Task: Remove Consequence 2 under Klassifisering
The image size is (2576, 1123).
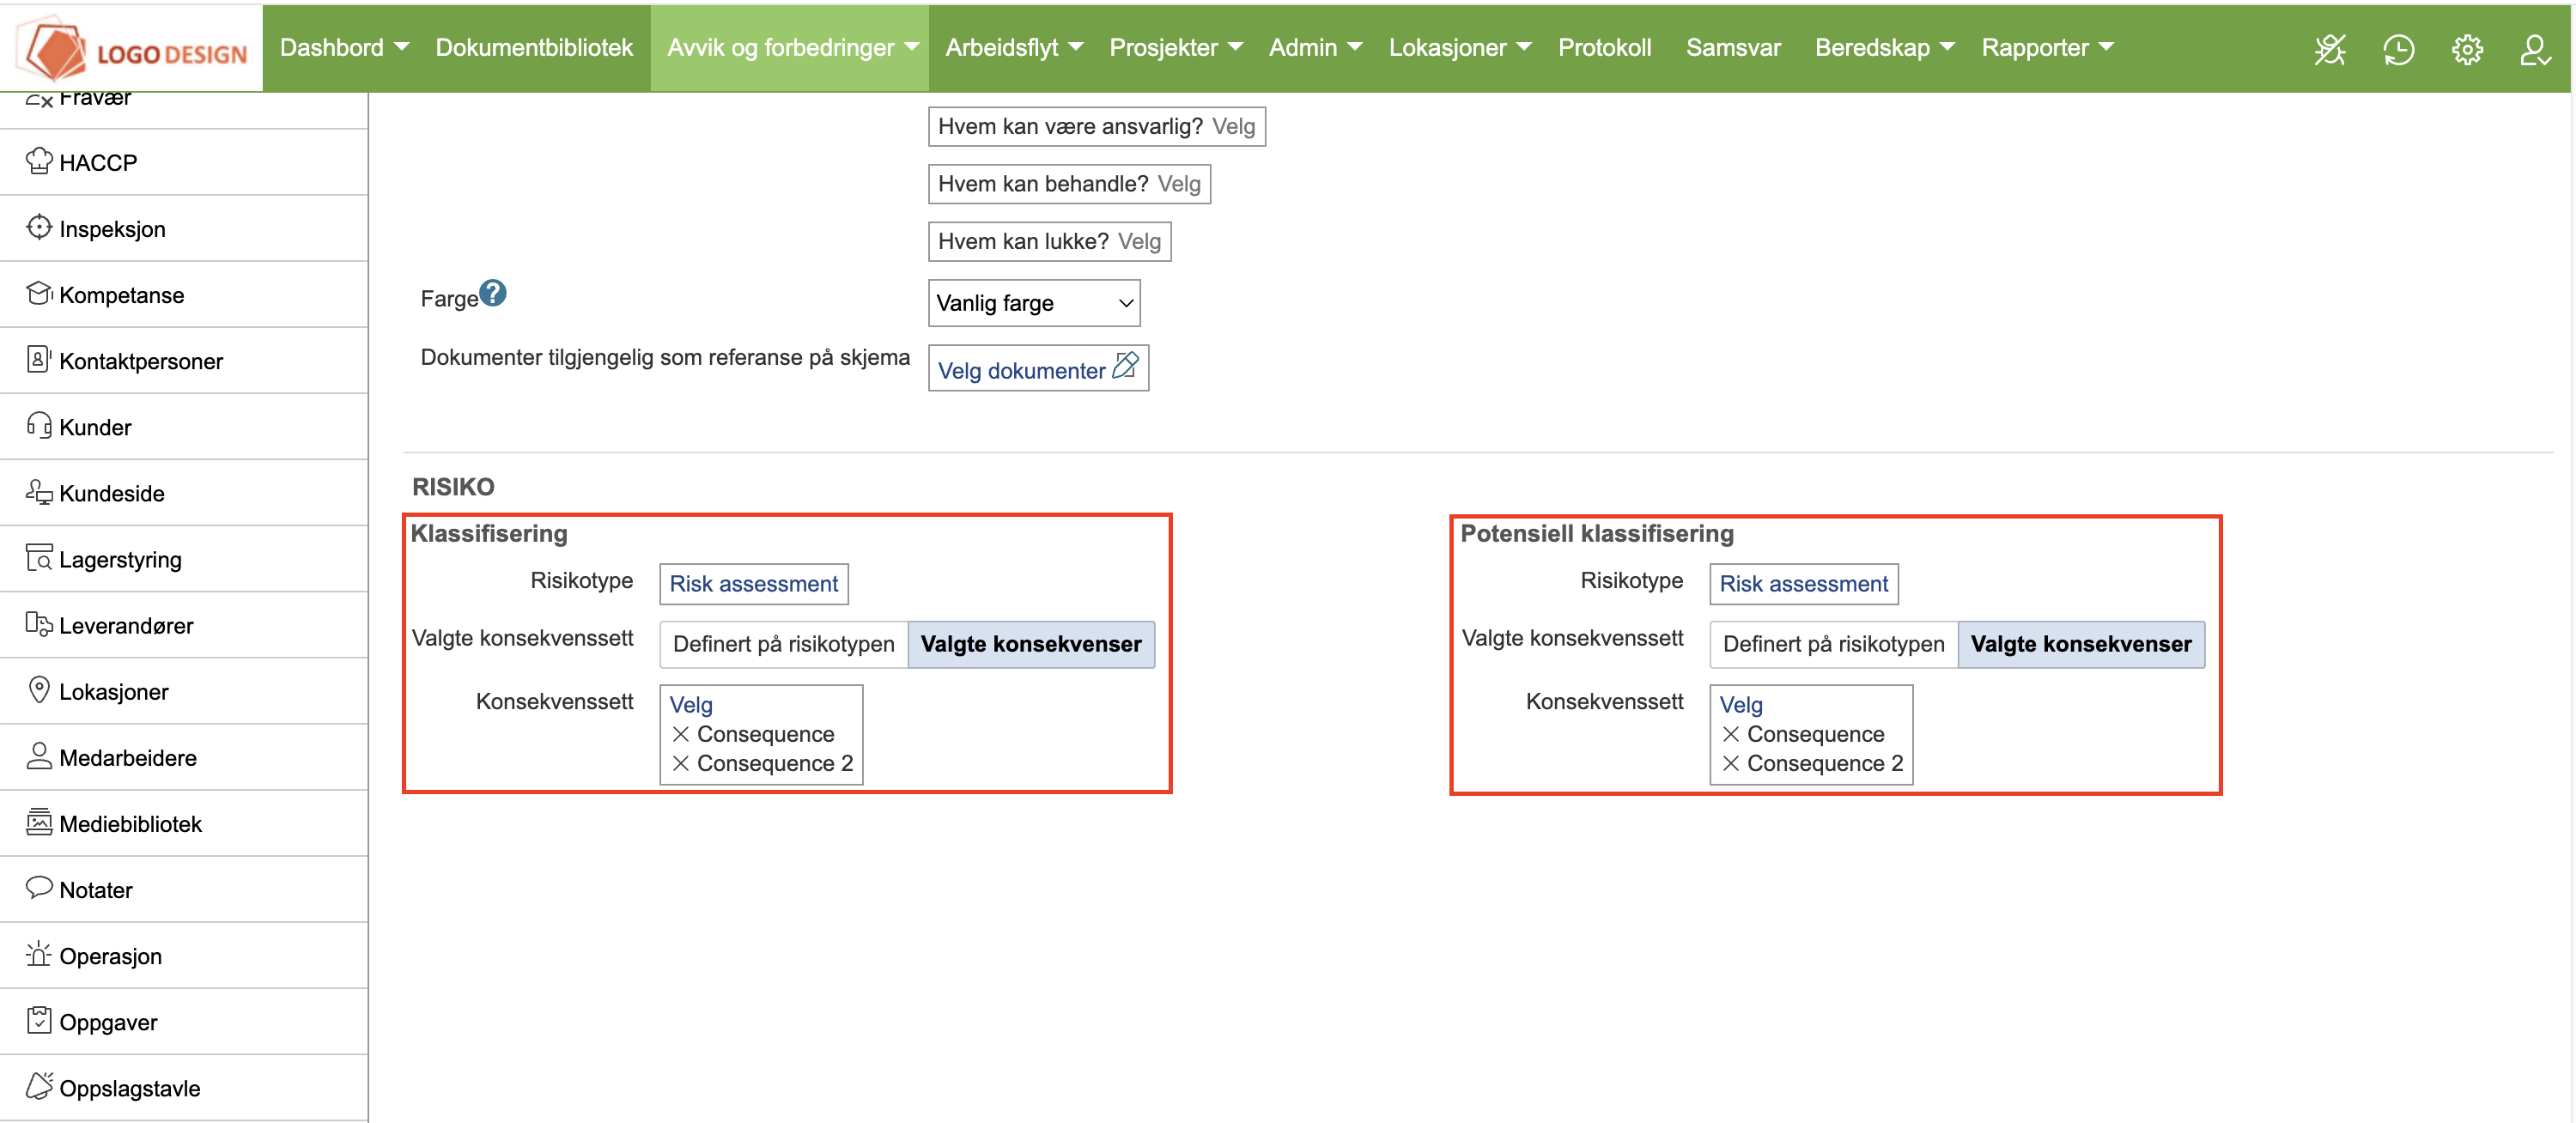Action: pyautogui.click(x=681, y=764)
